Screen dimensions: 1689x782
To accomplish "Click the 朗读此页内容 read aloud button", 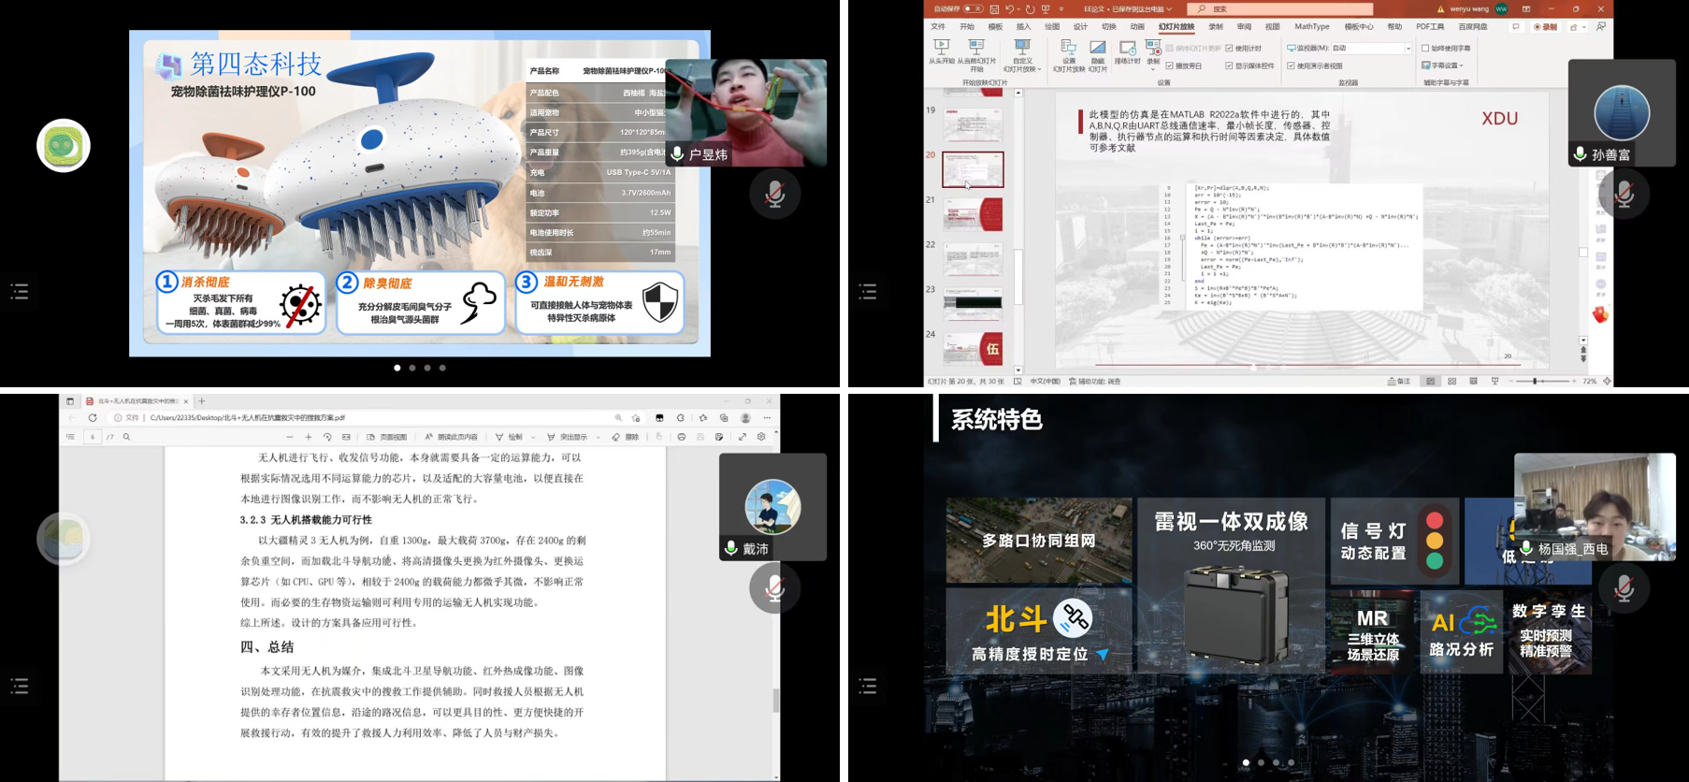I will click(x=451, y=437).
